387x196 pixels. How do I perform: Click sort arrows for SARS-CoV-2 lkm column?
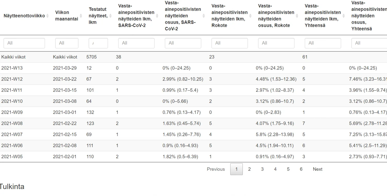point(157,16)
